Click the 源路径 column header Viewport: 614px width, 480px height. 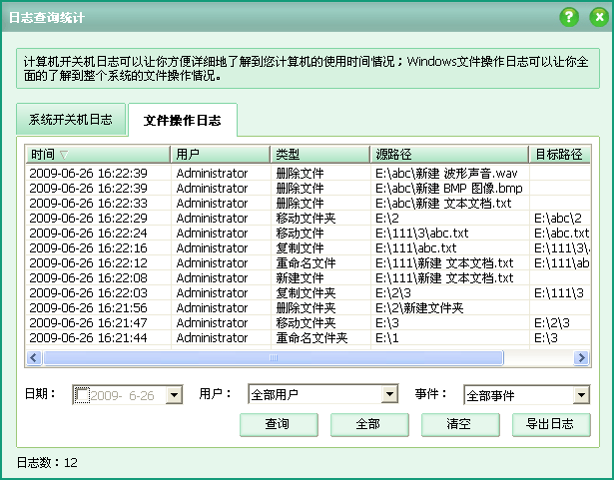click(x=448, y=155)
